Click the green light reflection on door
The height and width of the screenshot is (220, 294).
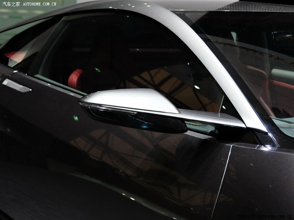click(76, 118)
